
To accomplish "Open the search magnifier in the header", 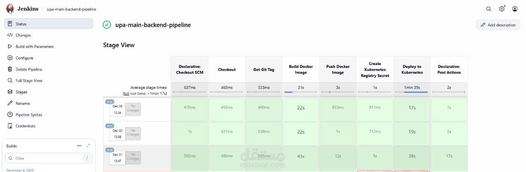I will (x=489, y=9).
